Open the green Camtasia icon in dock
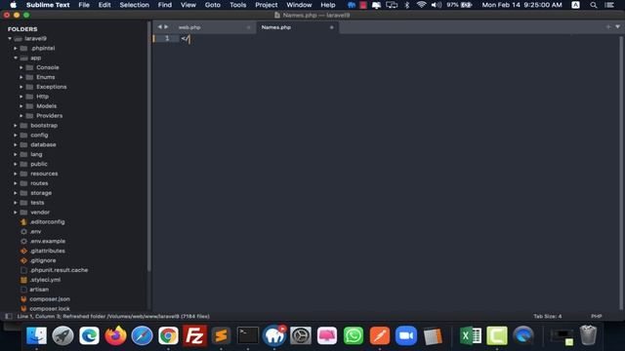The width and height of the screenshot is (625, 351). [497, 335]
